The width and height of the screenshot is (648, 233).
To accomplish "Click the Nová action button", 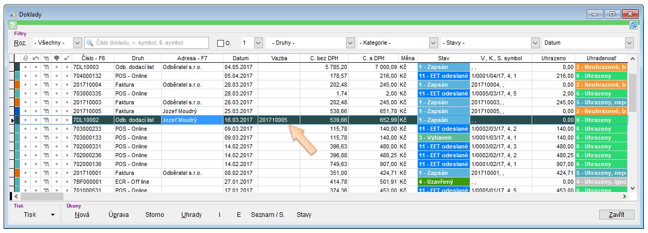I will coord(82,215).
